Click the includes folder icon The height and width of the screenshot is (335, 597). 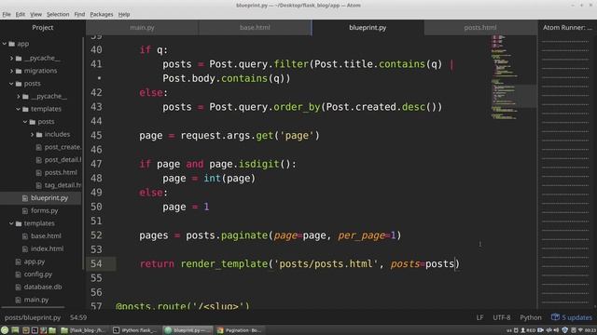39,134
